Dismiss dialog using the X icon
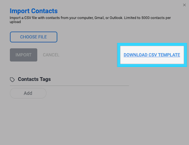189x145 pixels. tap(184, 5)
